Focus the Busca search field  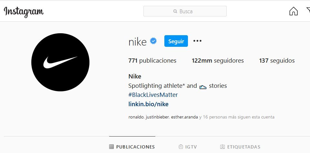click(185, 11)
